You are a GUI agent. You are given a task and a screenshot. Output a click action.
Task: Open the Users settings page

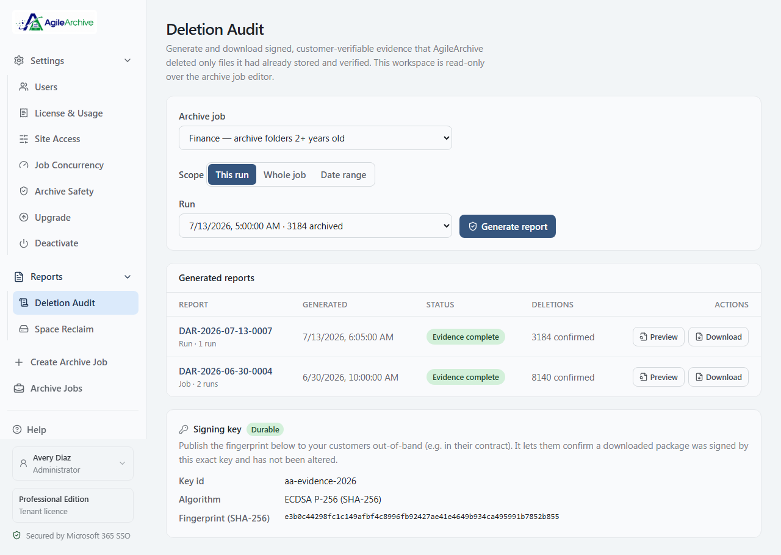[x=76, y=87]
